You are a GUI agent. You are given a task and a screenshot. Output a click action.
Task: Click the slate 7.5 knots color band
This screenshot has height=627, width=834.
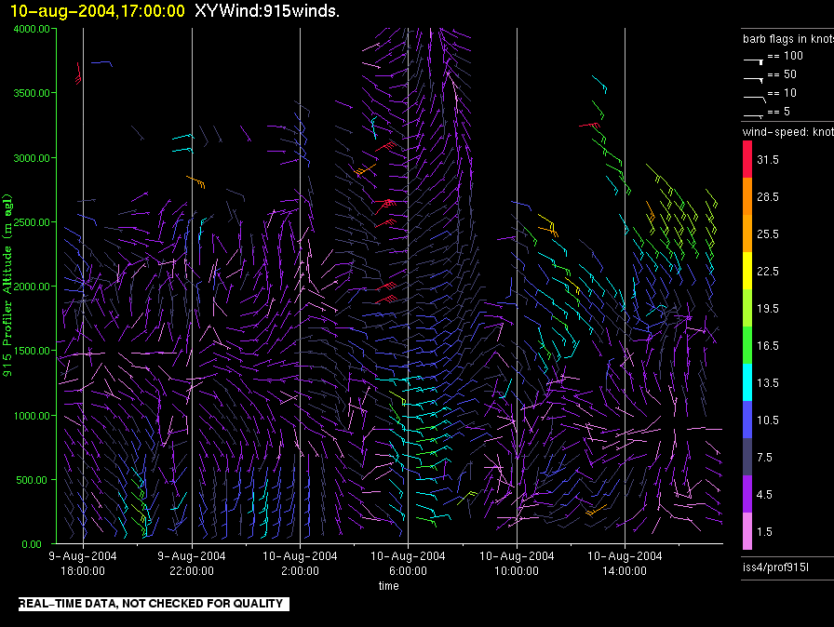(x=747, y=456)
